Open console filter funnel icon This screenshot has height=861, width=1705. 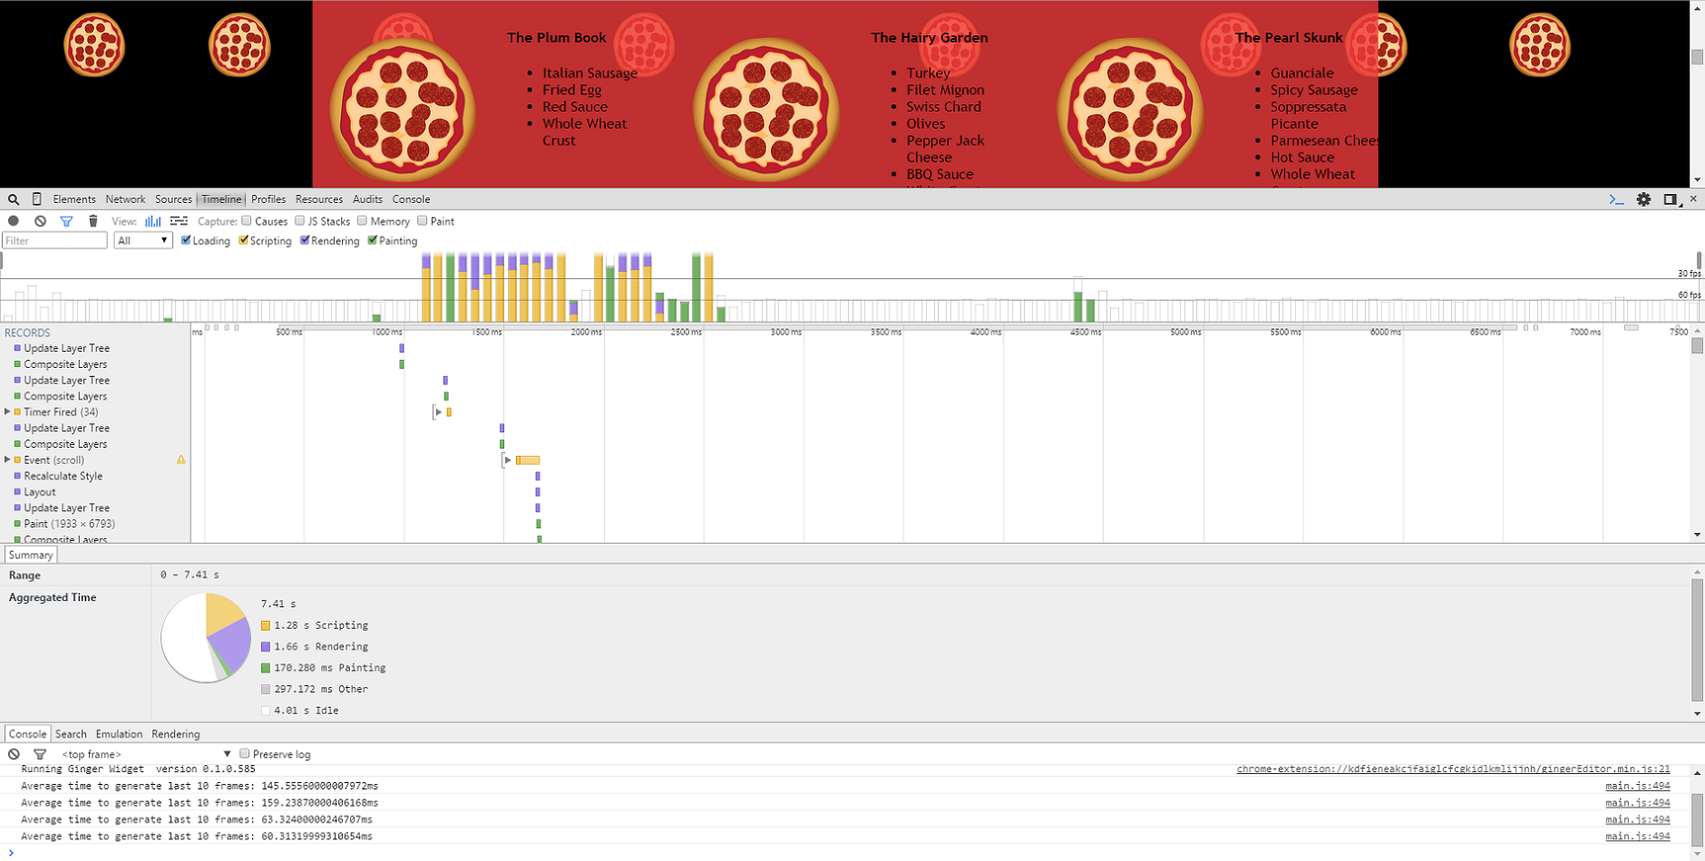[40, 754]
